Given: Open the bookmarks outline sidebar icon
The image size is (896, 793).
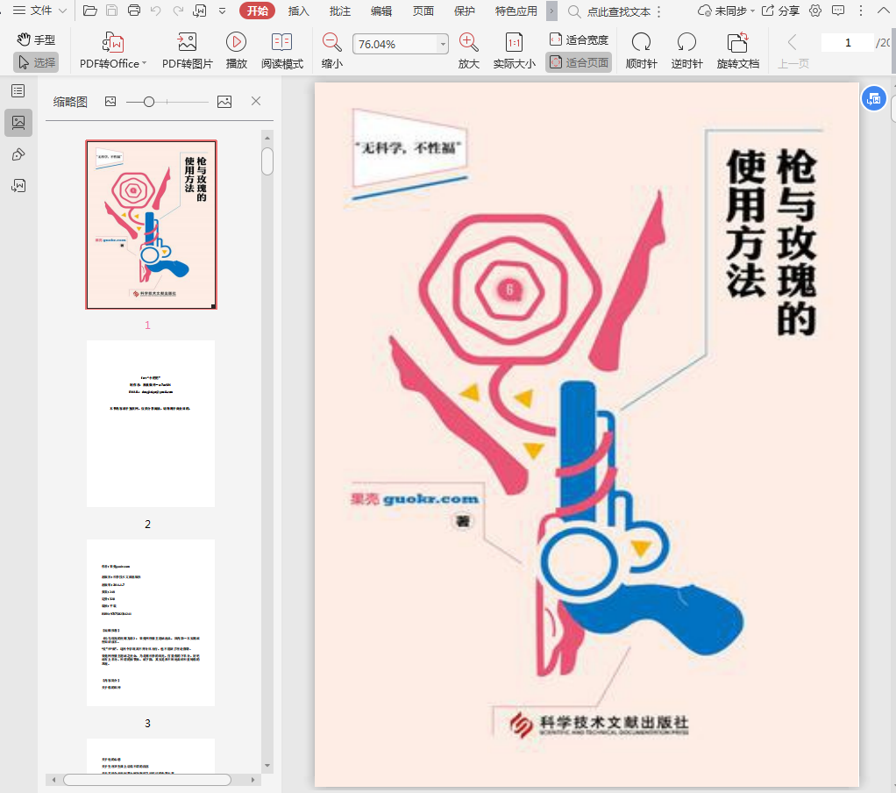Looking at the screenshot, I should (18, 91).
